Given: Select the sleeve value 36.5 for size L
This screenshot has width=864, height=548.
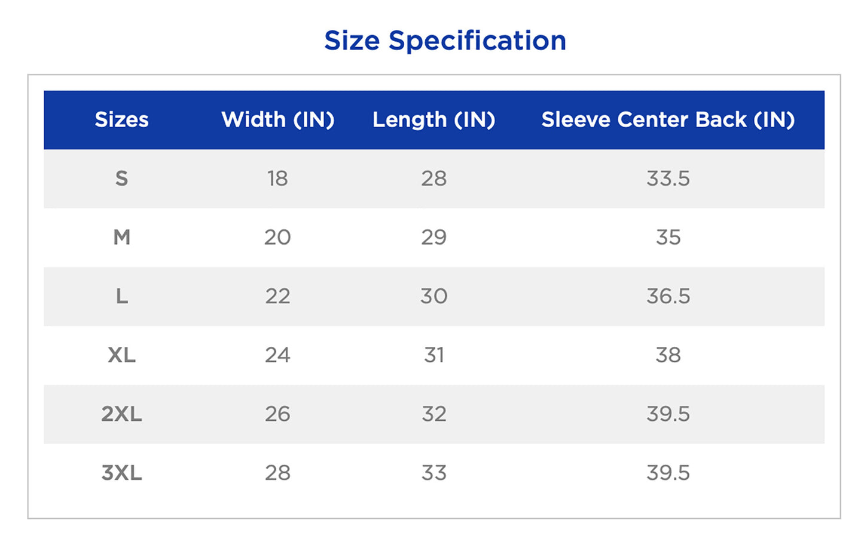Looking at the screenshot, I should (668, 296).
